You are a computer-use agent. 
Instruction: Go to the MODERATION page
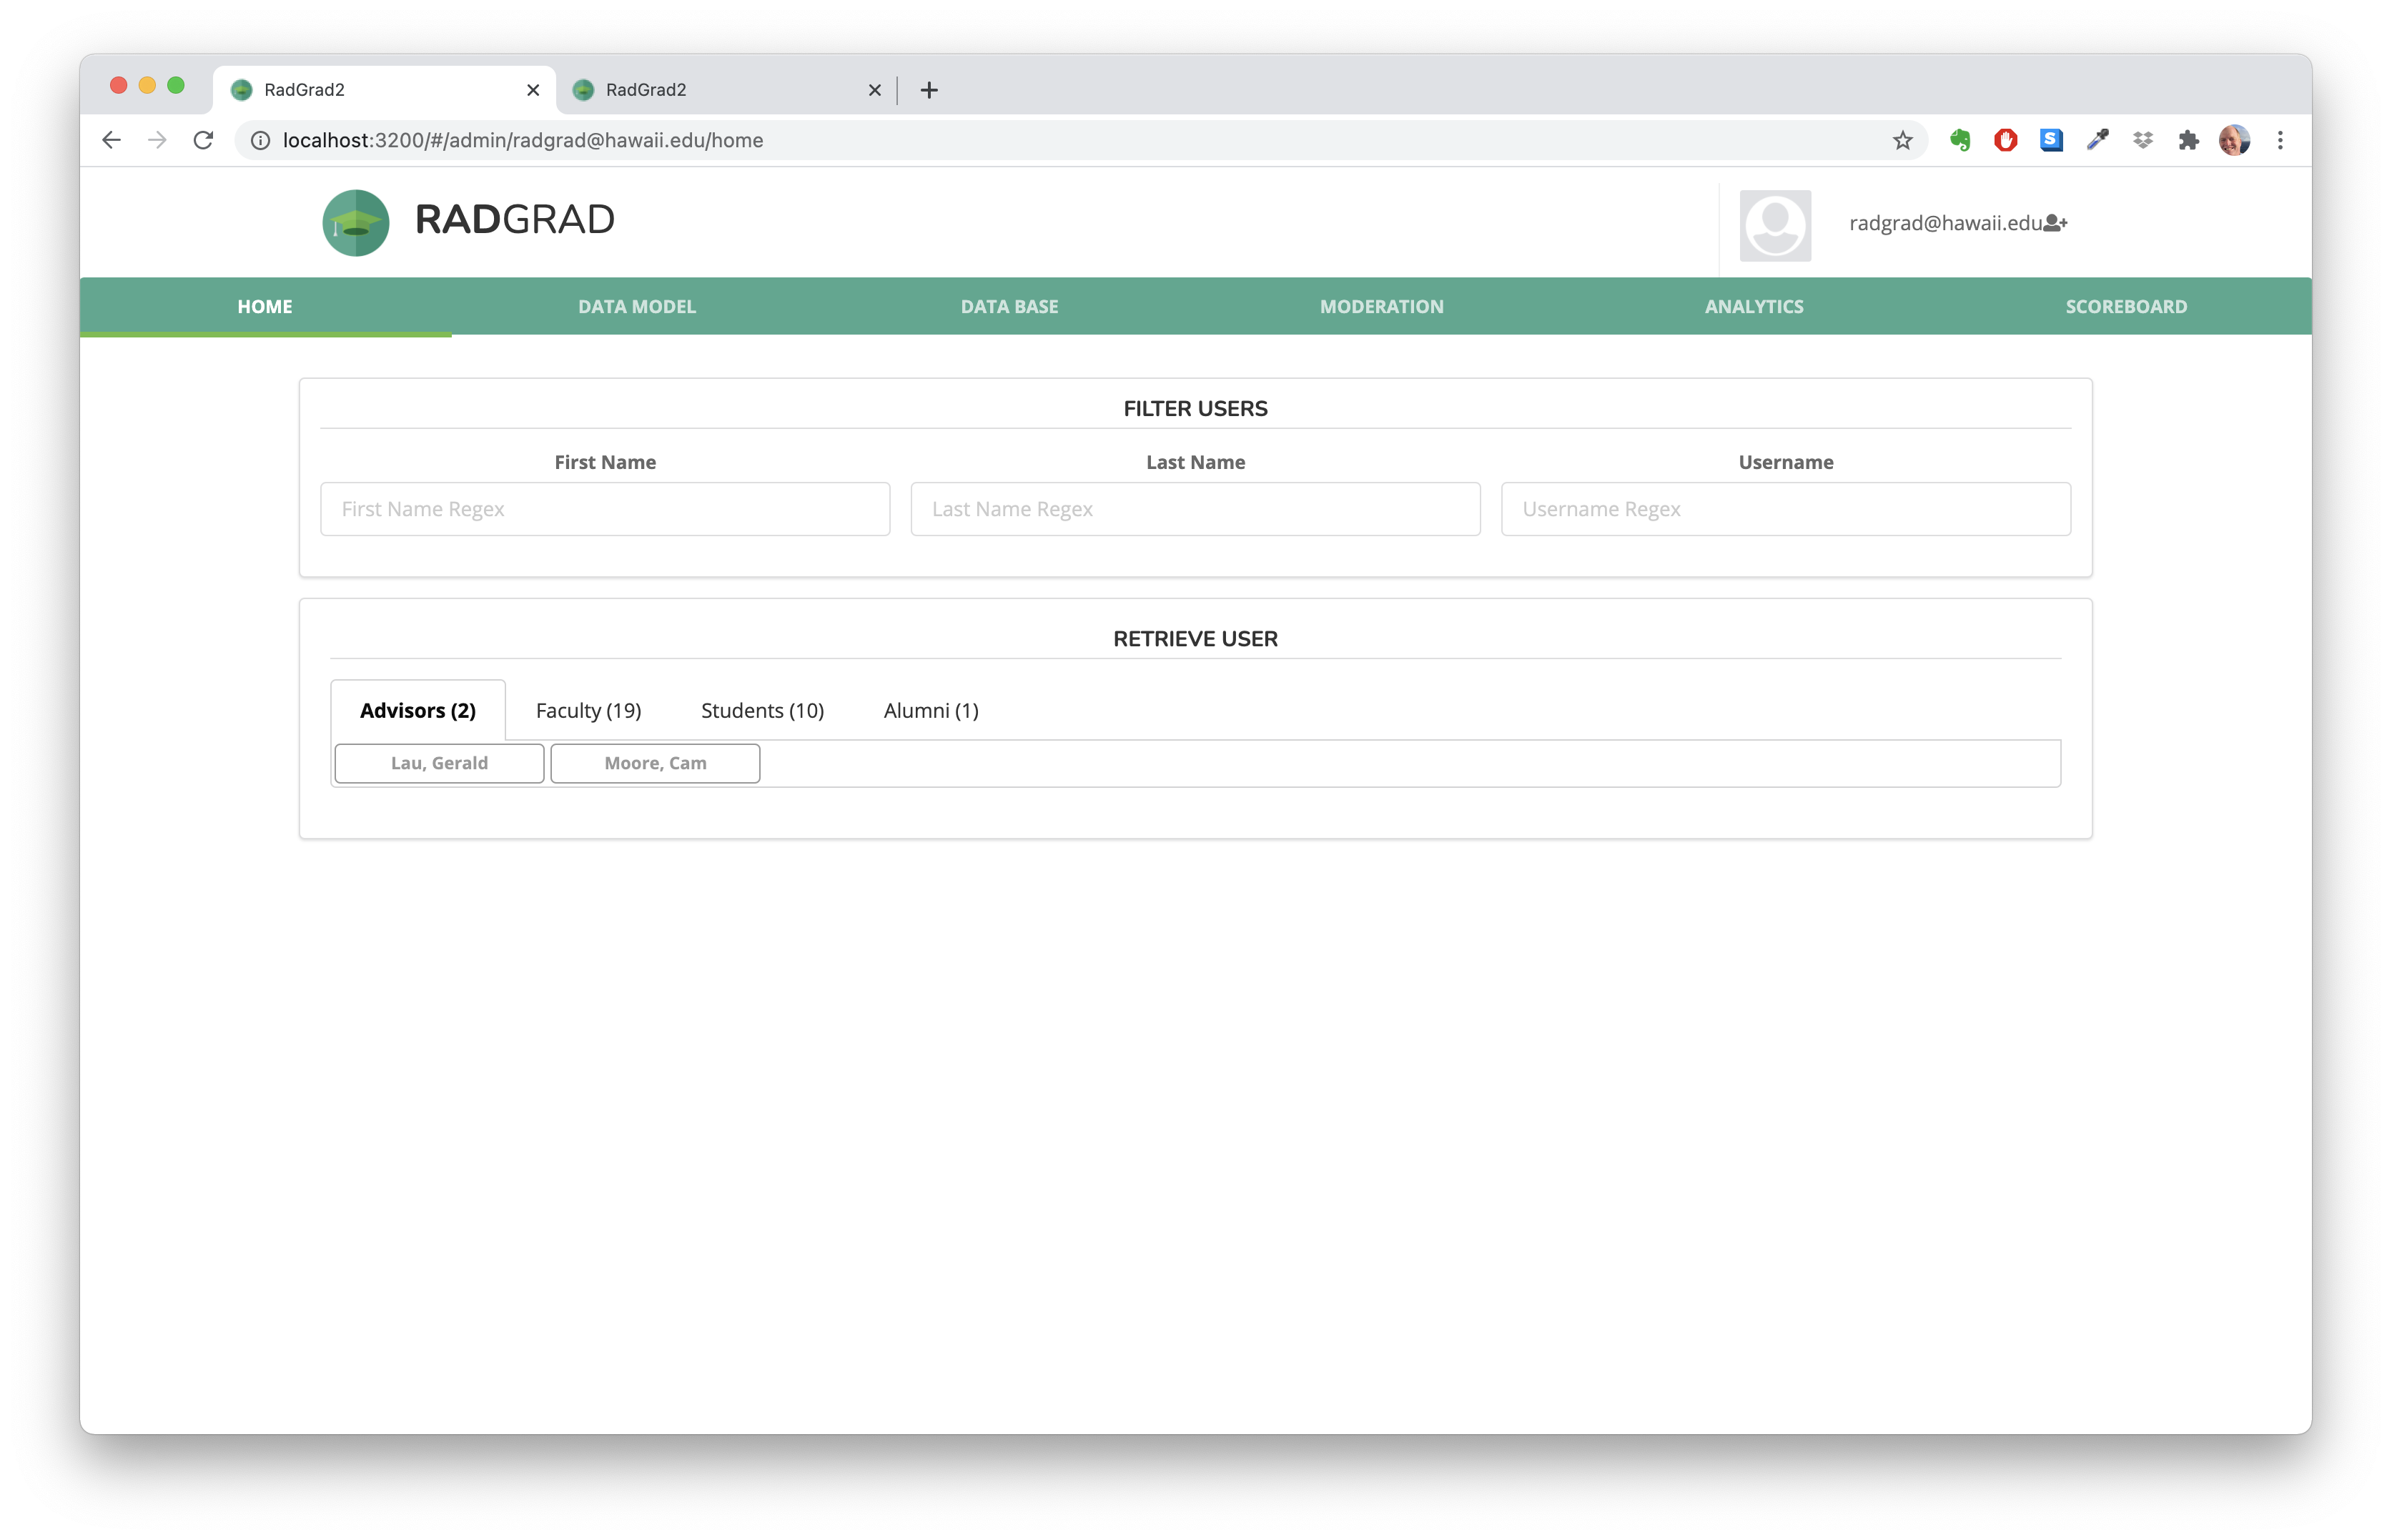click(1381, 306)
